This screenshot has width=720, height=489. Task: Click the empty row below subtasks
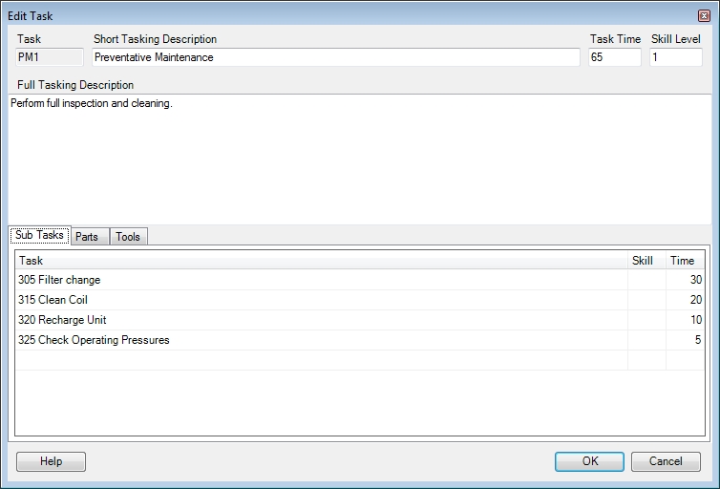(360, 360)
